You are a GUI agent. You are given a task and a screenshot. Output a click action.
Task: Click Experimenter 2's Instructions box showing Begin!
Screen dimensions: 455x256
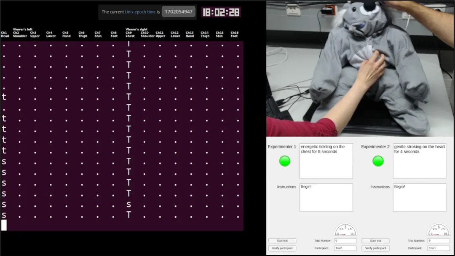tap(420, 198)
